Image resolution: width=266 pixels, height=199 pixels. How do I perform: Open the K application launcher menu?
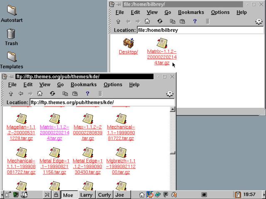coord(7,194)
